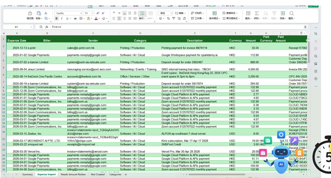Click the Format Painter (格式刷) icon

[x=30, y=13]
